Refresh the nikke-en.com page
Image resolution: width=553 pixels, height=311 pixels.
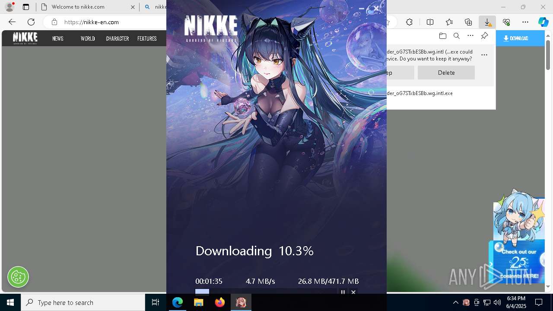pyautogui.click(x=31, y=22)
